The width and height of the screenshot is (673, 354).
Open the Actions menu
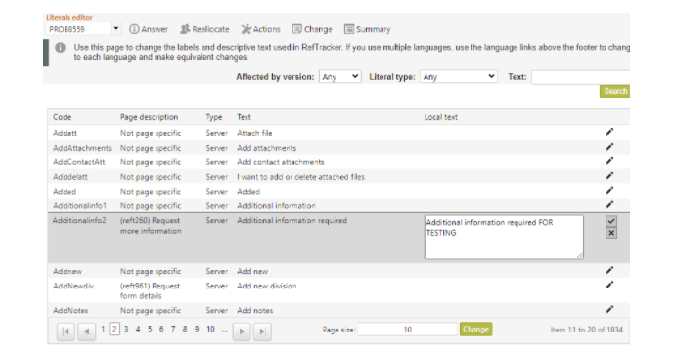(x=260, y=29)
